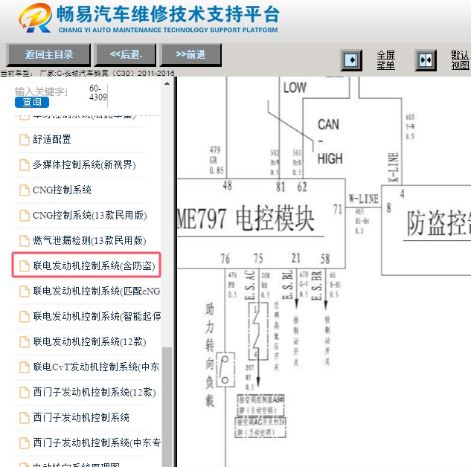This screenshot has width=471, height=467.
Task: Click the W-LINE label in diagram
Action: 363,199
